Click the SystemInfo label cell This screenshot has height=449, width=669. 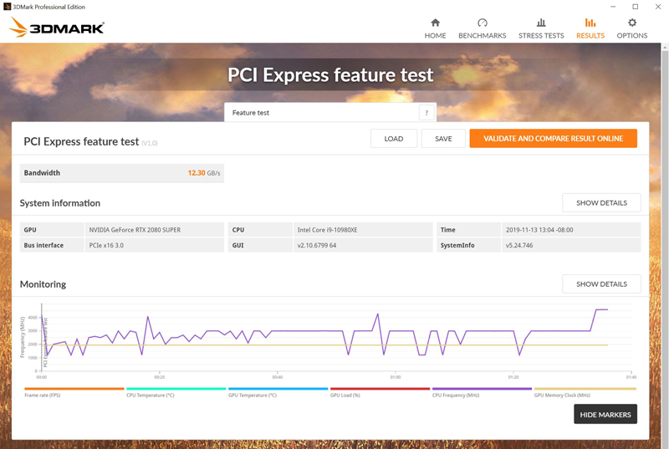point(468,245)
